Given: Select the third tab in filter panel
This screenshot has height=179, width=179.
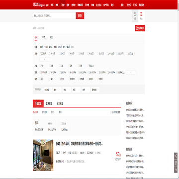Looking at the screenshot, I should click(x=51, y=38).
